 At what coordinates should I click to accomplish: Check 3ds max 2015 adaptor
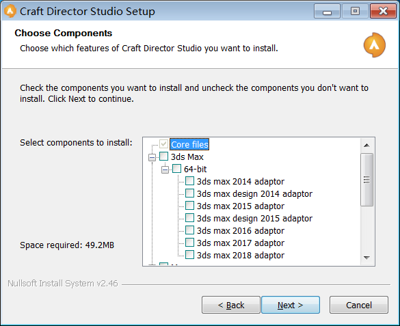click(x=189, y=205)
